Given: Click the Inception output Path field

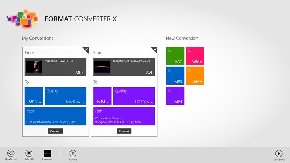Looking at the screenshot, I should point(124,116).
